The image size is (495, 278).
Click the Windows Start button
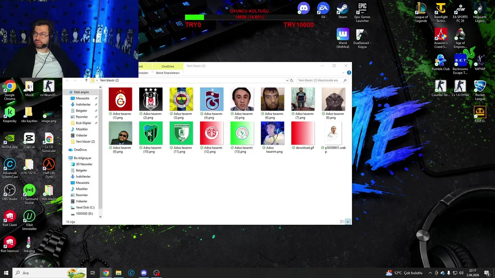coord(6,273)
